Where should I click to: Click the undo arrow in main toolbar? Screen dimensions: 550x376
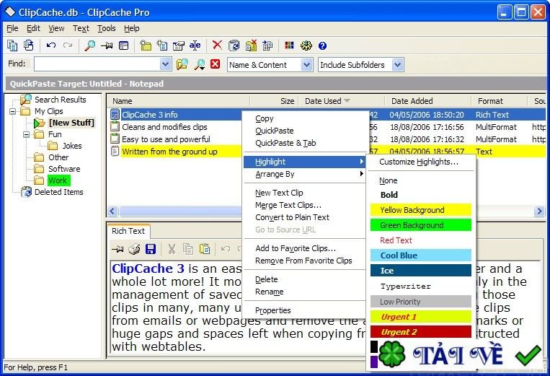pos(51,45)
